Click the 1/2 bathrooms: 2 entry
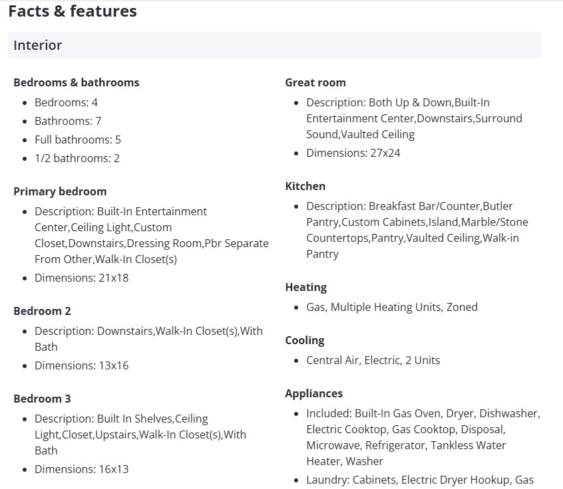 77,158
